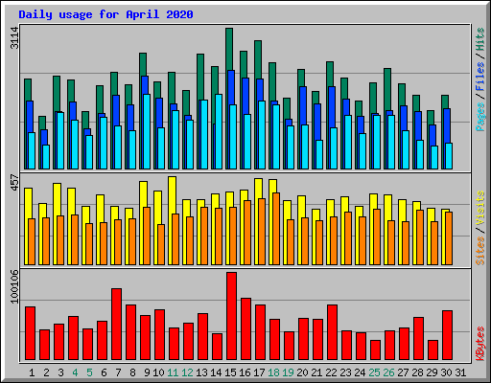
Task: Select green weekend day label 5
Action: [x=89, y=372]
